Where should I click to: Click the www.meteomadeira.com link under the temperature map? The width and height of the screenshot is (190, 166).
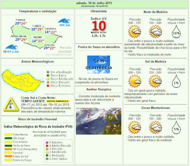(x=58, y=55)
